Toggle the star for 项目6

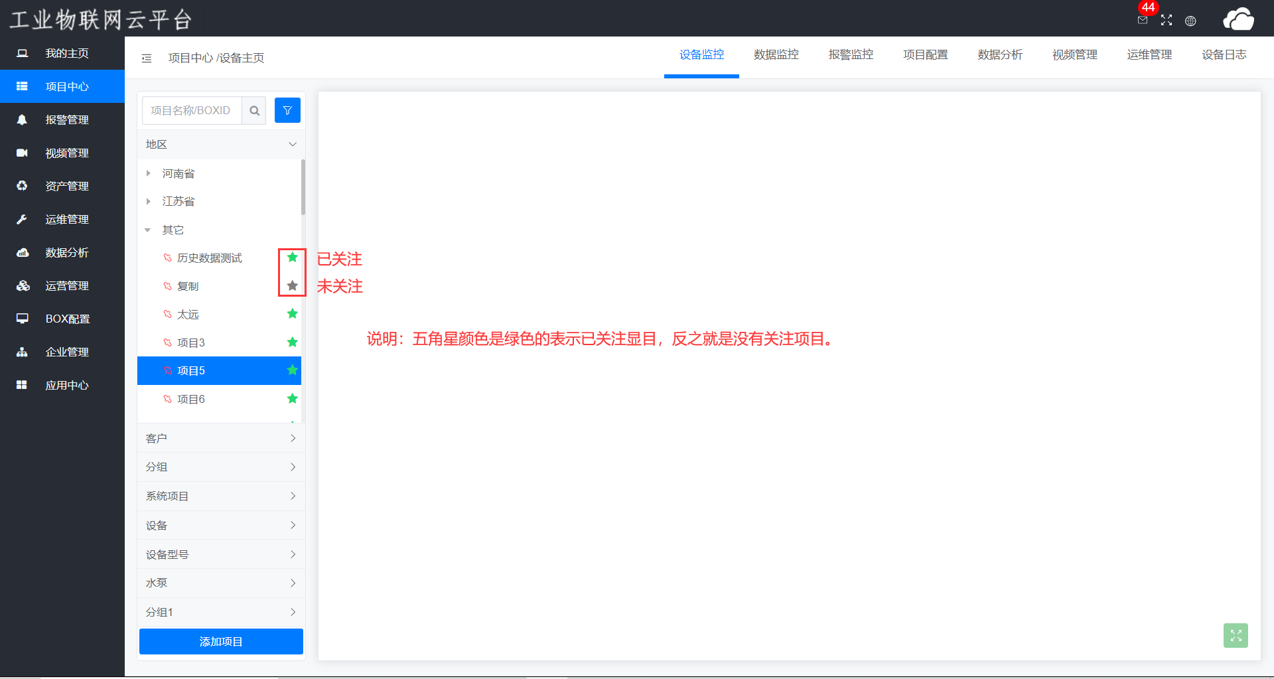click(292, 399)
